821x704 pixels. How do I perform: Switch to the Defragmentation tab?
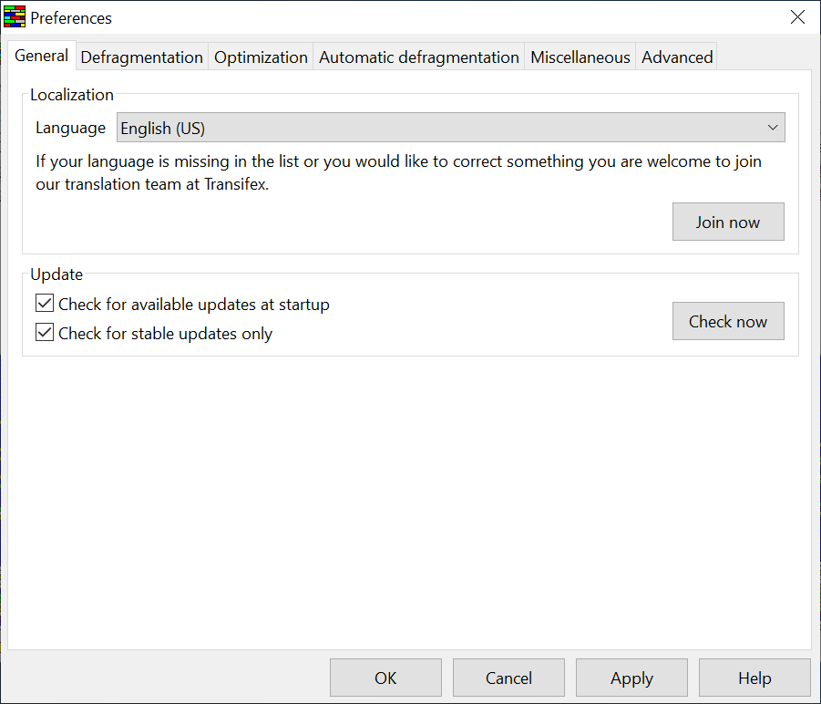pos(142,57)
